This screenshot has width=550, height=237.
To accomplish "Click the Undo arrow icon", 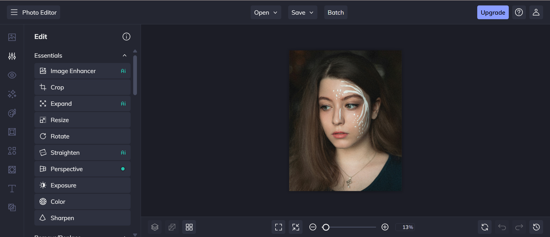I will [502, 227].
